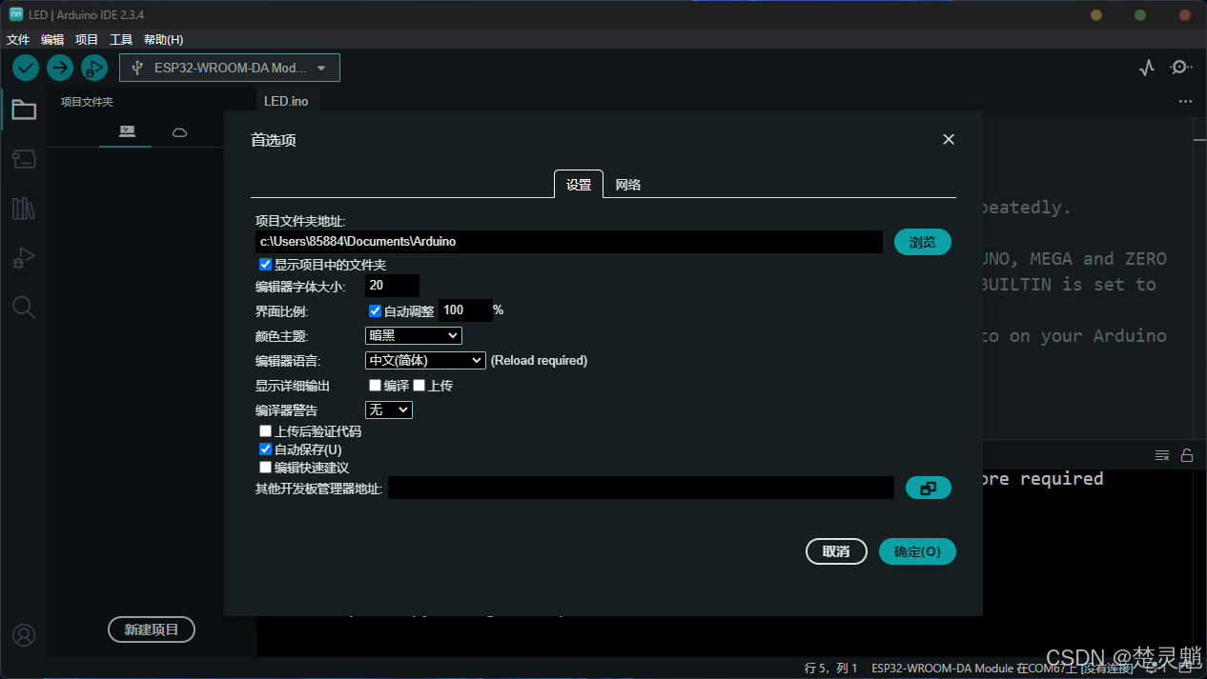Open the Serial Monitor icon
This screenshot has width=1207, height=679.
(1181, 68)
